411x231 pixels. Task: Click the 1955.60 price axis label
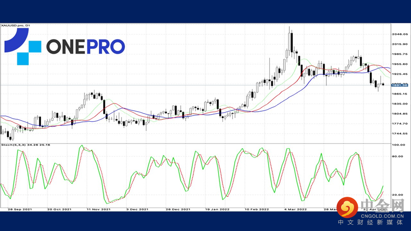tap(400, 64)
